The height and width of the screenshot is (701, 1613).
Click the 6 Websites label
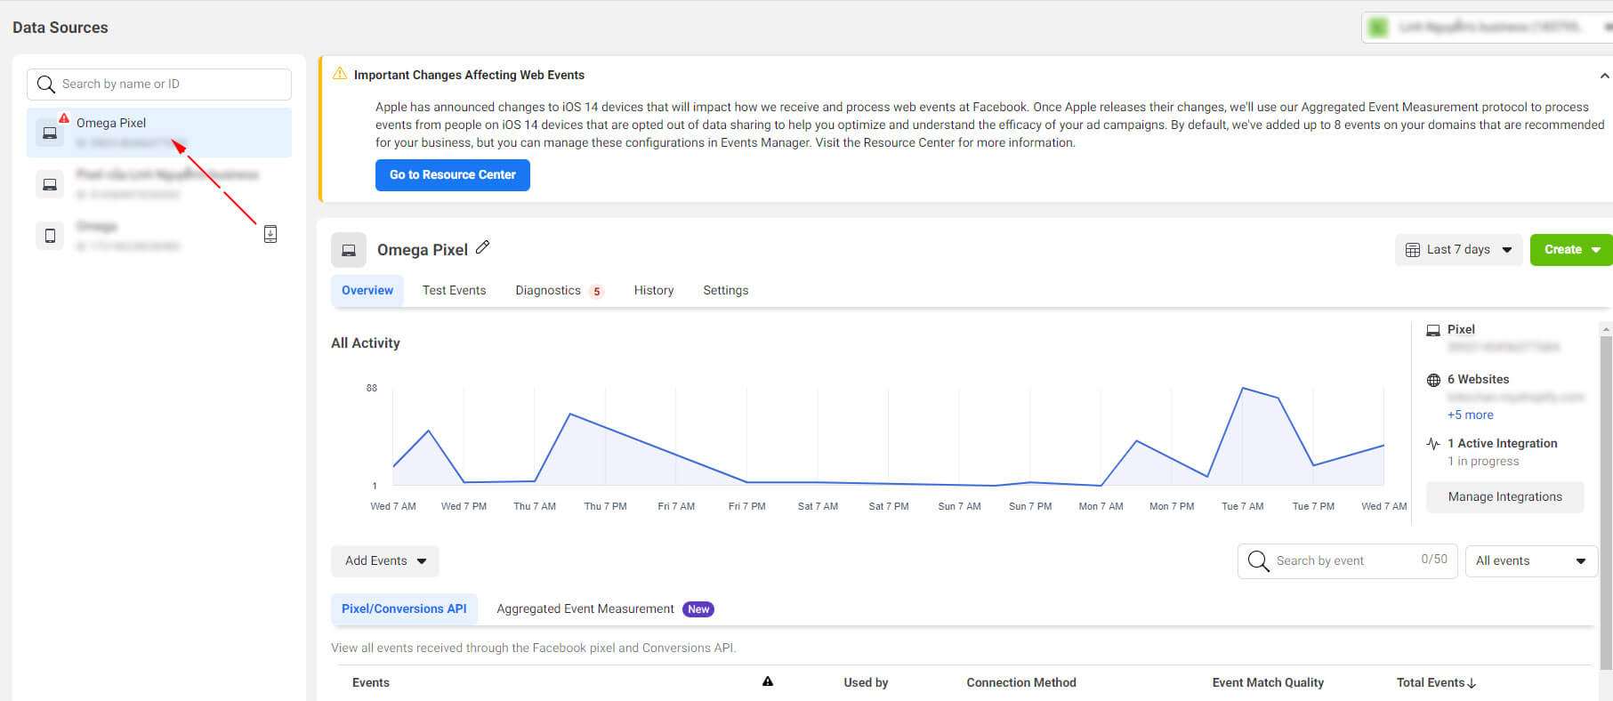pyautogui.click(x=1478, y=380)
